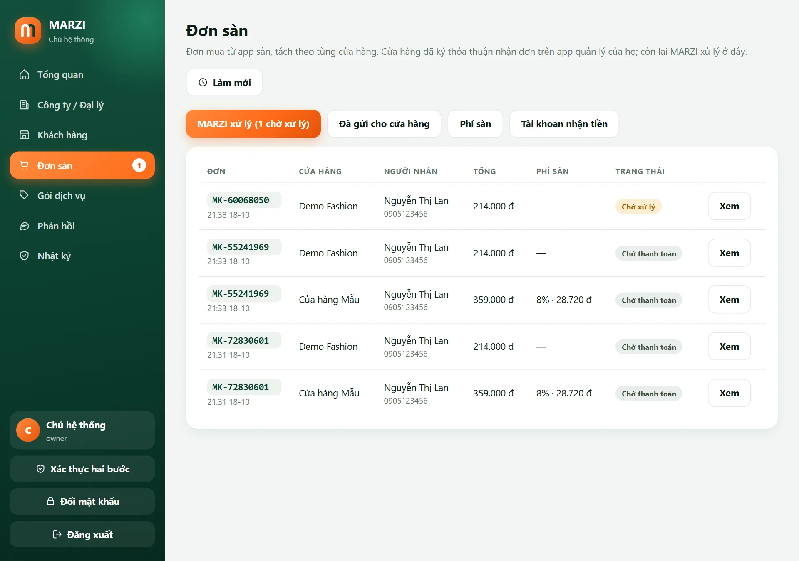Viewport: 799px width, 561px height.
Task: Select the Công ty / Đại lý building icon
Action: click(25, 105)
